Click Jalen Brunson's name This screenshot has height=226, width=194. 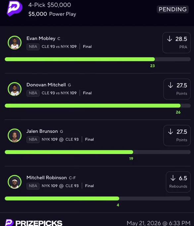pos(42,131)
